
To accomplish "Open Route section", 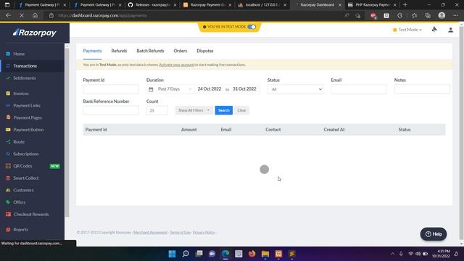I will [x=19, y=142].
